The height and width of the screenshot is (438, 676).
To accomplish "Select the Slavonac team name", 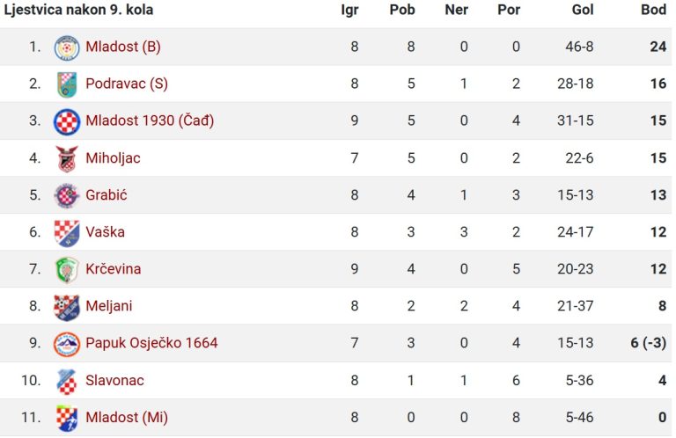I will click(x=114, y=380).
